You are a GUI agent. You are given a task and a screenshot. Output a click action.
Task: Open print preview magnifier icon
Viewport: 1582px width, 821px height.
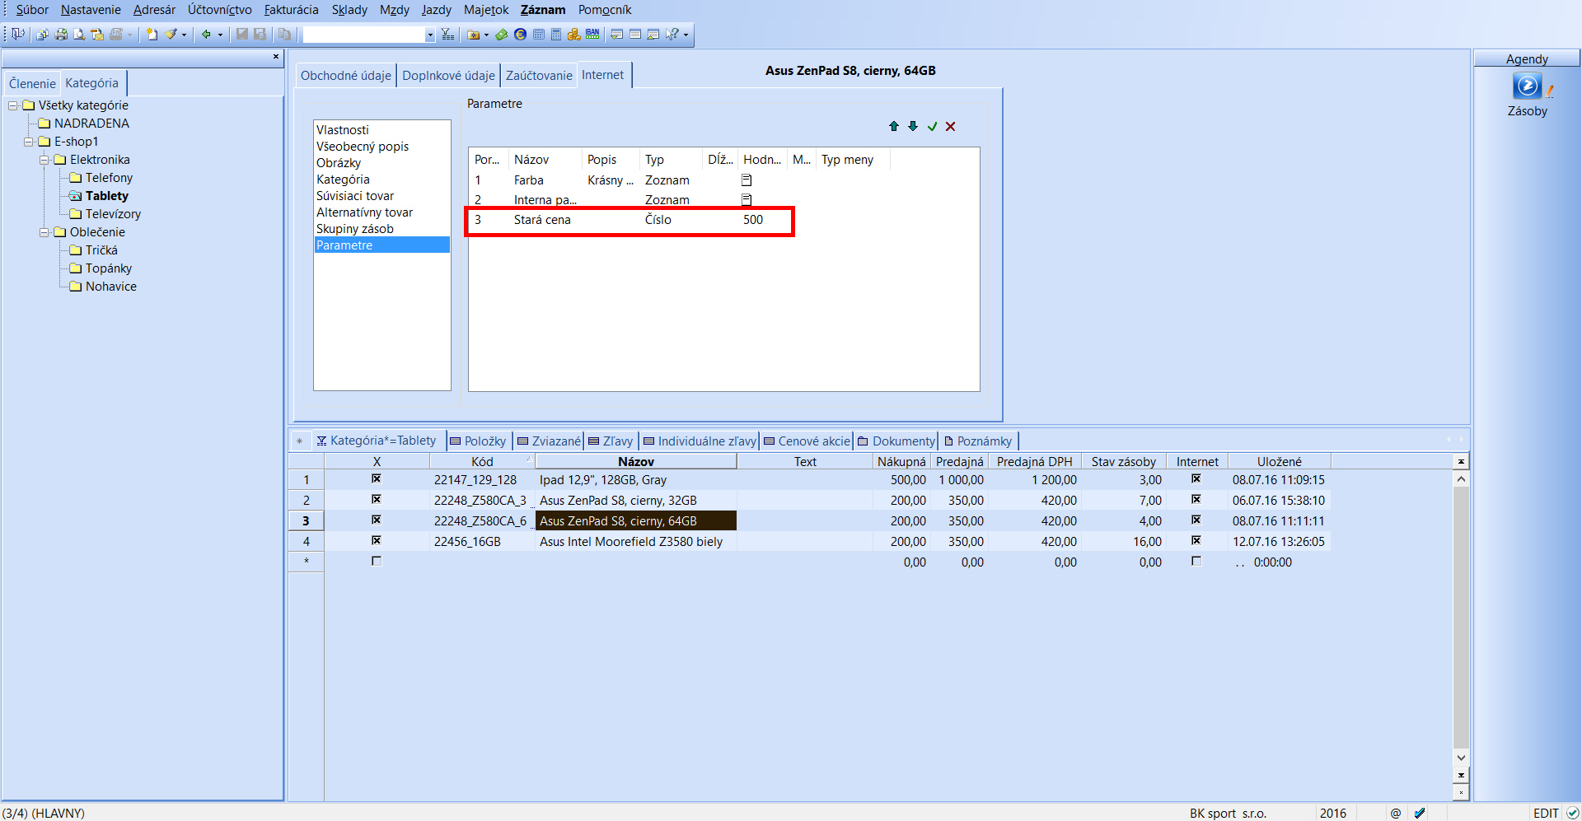(x=79, y=34)
